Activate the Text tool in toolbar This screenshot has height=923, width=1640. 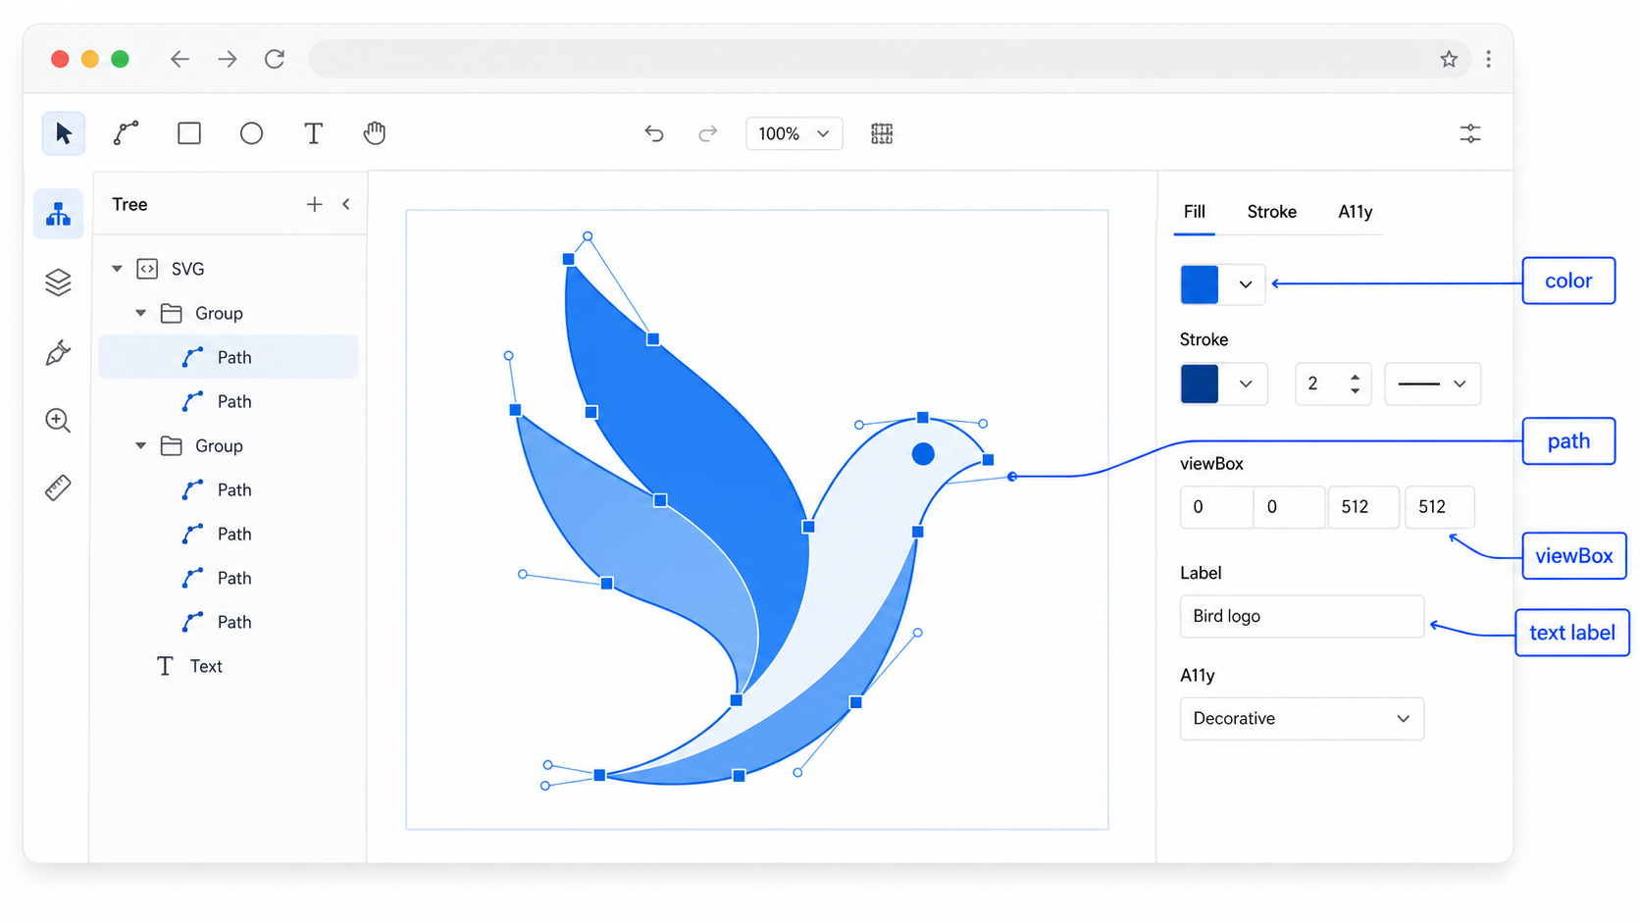pos(313,133)
